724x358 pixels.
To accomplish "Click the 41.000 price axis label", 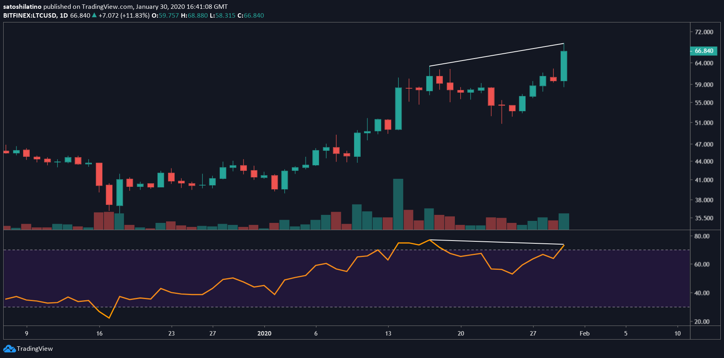I will (704, 180).
